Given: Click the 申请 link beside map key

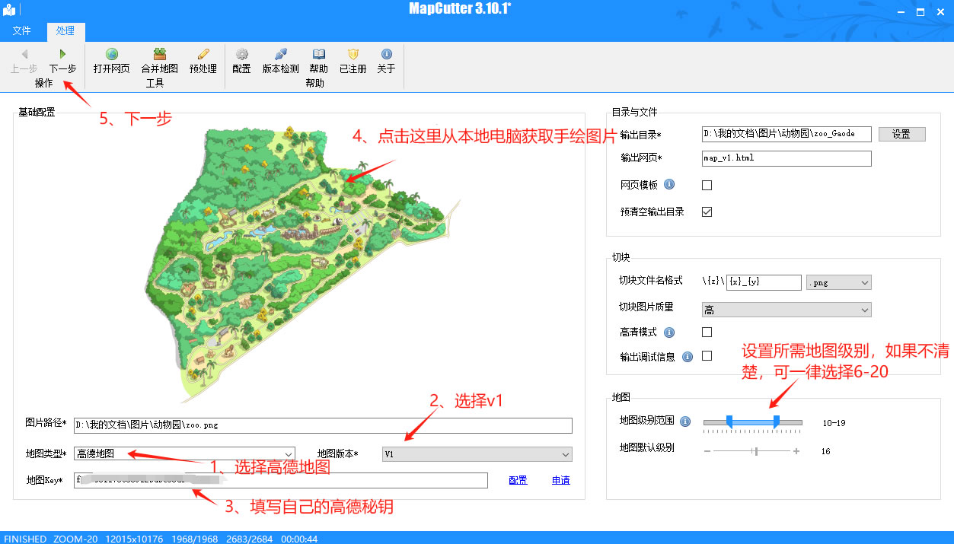Looking at the screenshot, I should pos(560,480).
